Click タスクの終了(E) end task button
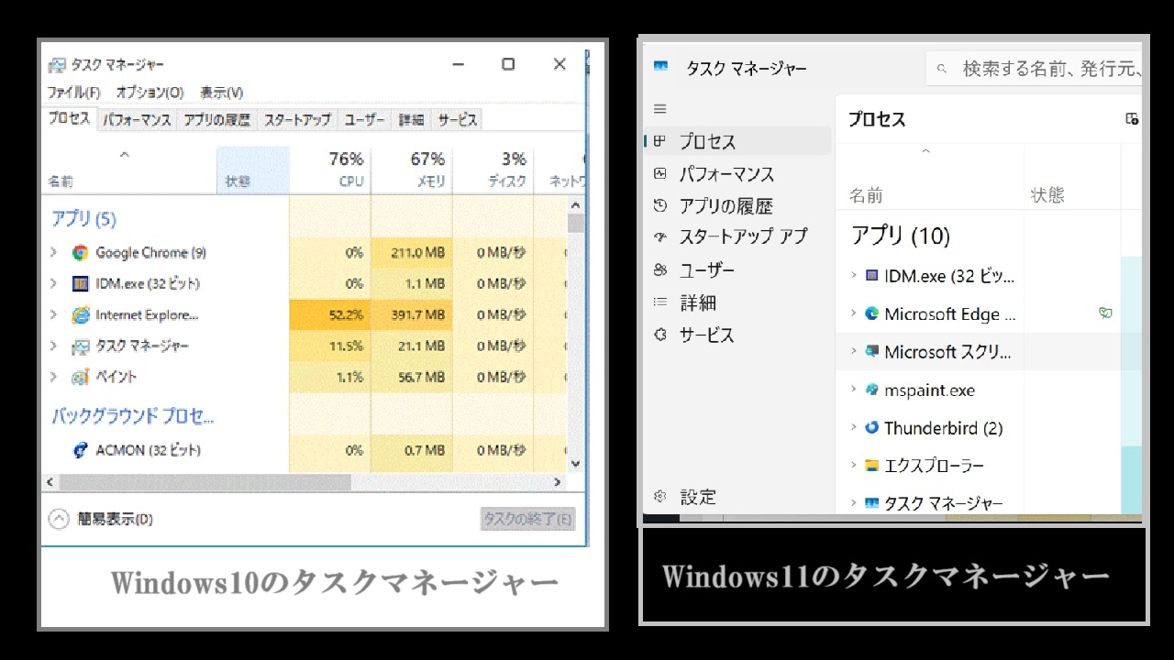Viewport: 1174px width, 660px height. (x=528, y=519)
